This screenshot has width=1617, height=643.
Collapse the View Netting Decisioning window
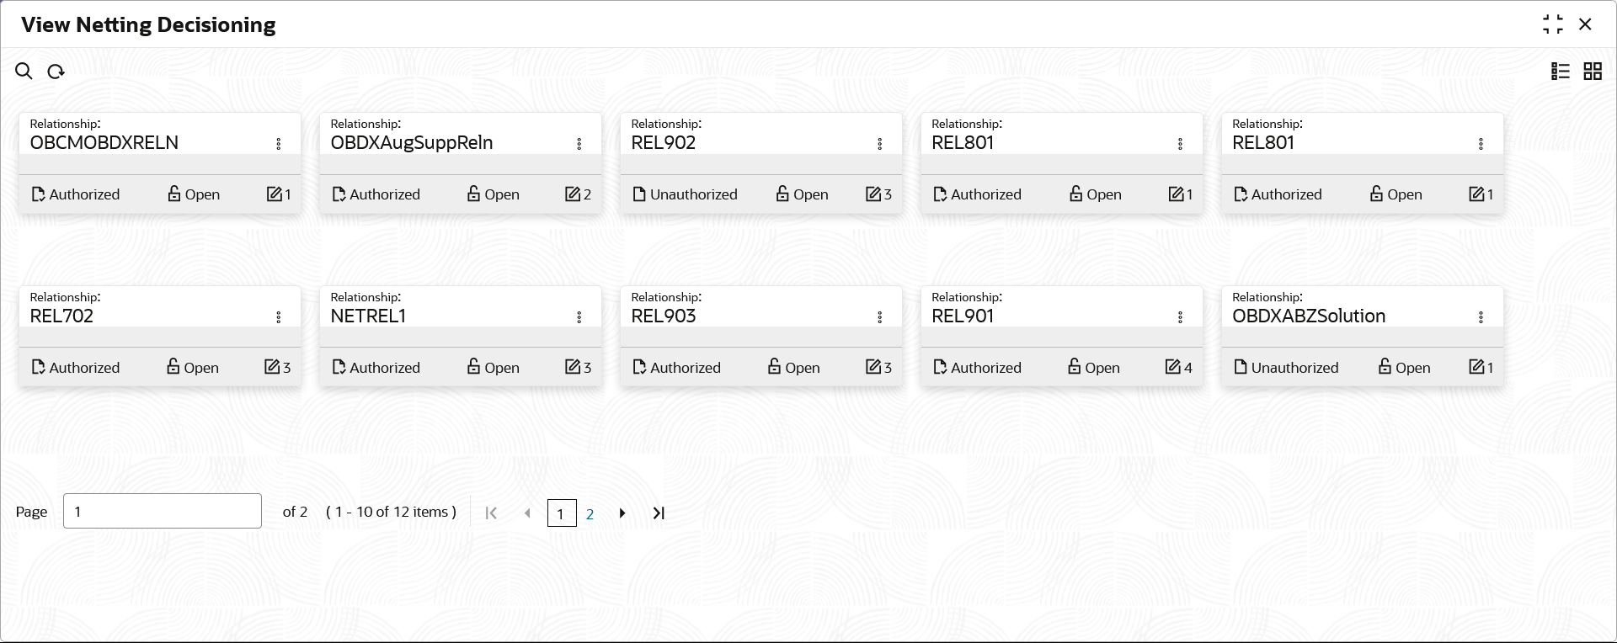(1553, 24)
